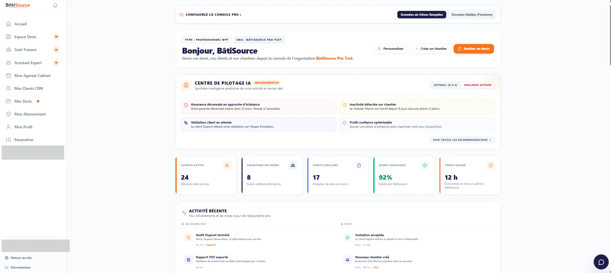Click BâtiSource Pro Test organisation link
Screen dimensions: 611x273
point(334,58)
